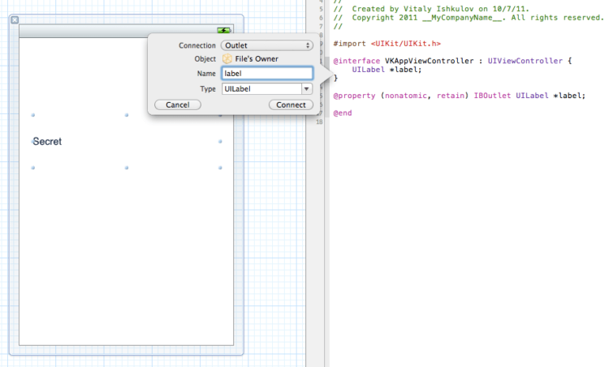Click the @property IBOutlet UILabel code line

pyautogui.click(x=459, y=96)
